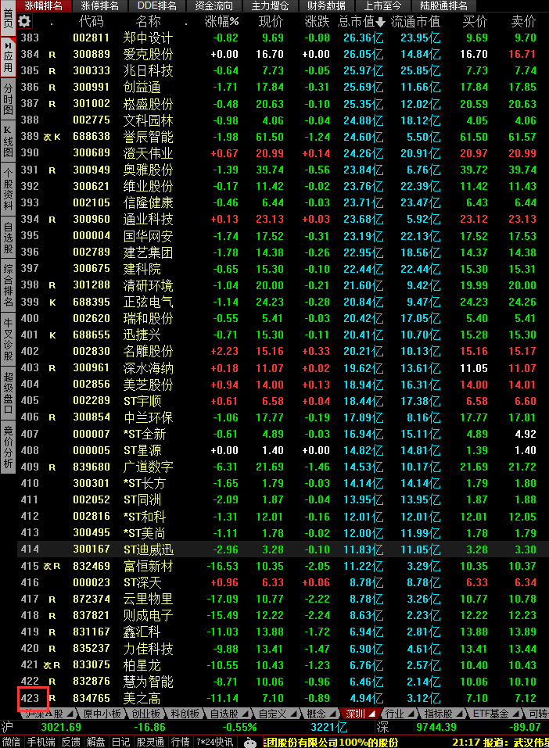Viewport: 549px width, 748px height.
Task: Switch to 科创板 bottom tab
Action: point(185,714)
